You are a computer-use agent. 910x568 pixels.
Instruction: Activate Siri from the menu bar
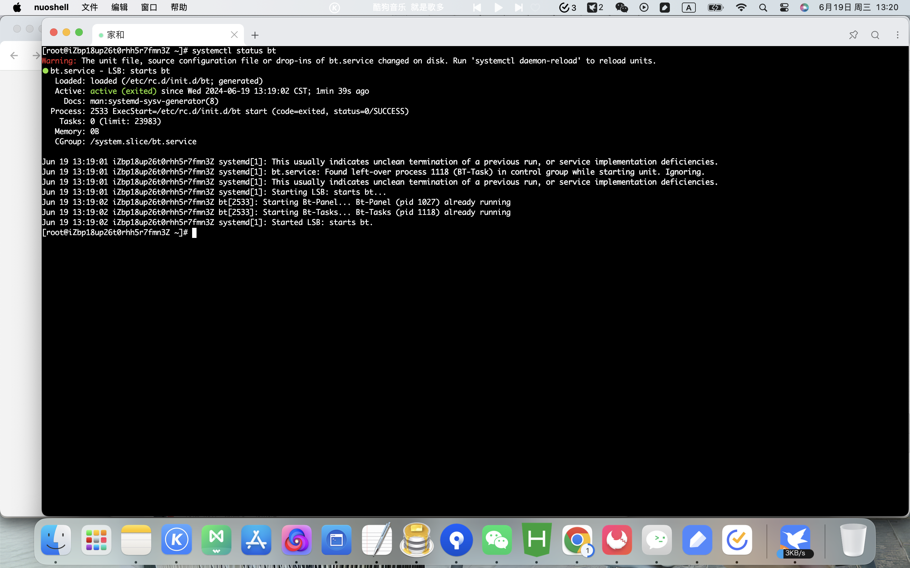point(804,8)
